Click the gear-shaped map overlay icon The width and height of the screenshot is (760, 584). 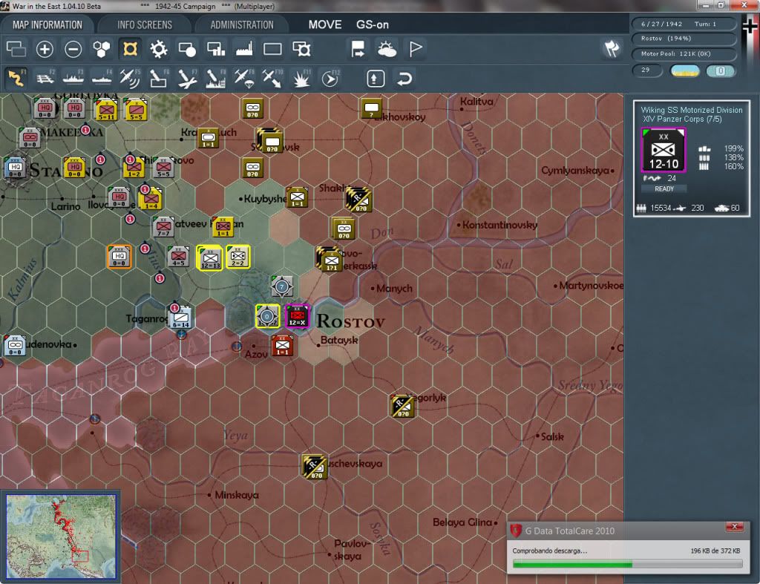[x=159, y=49]
